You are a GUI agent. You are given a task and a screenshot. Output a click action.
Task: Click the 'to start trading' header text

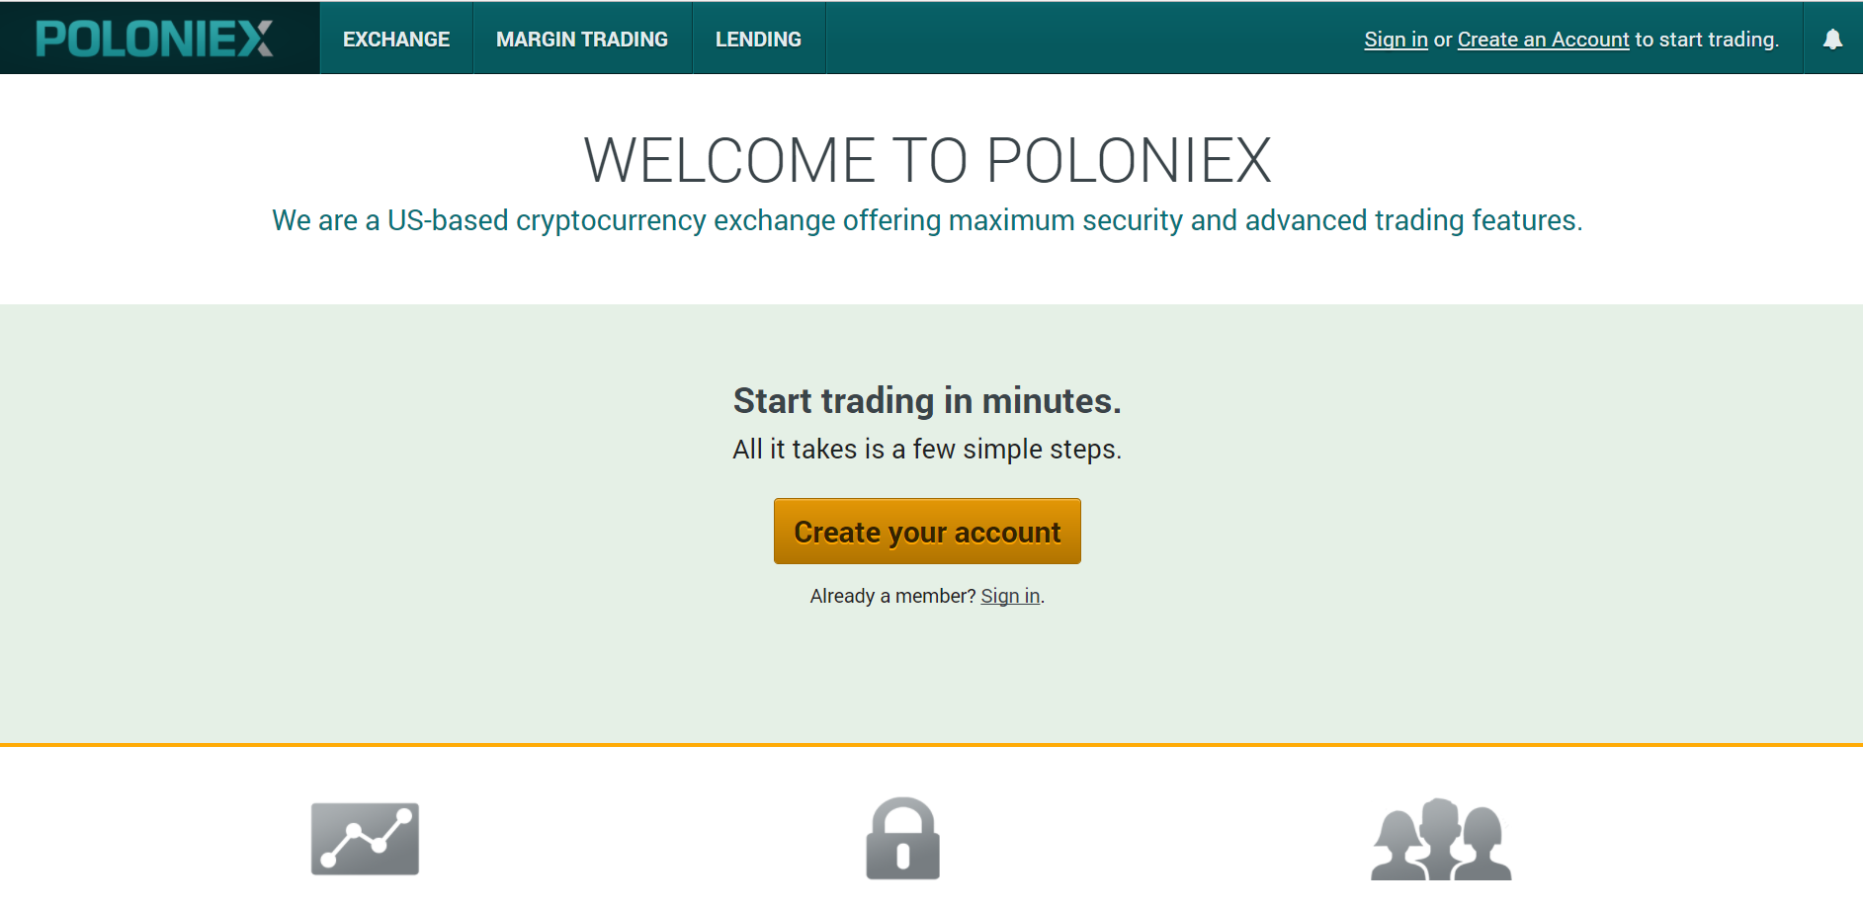click(1707, 40)
